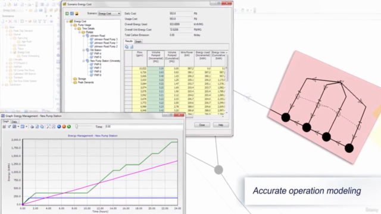Click yellow icon left of Scenario label
The height and width of the screenshot is (214, 381).
pos(77,14)
